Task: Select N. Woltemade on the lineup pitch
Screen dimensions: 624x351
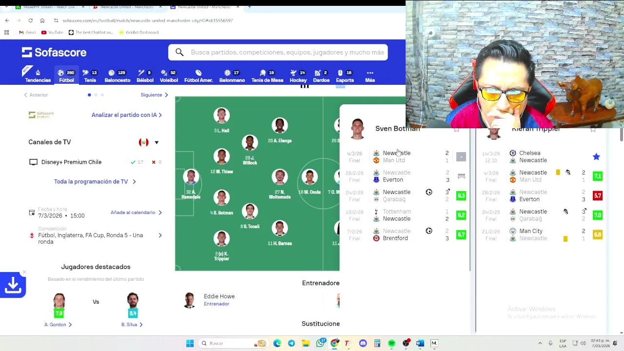Action: (x=280, y=184)
